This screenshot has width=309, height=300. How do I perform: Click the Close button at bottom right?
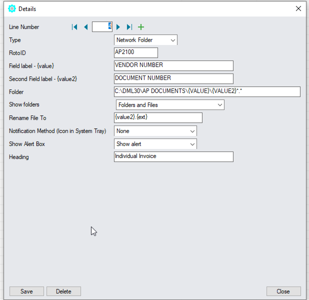(283, 291)
